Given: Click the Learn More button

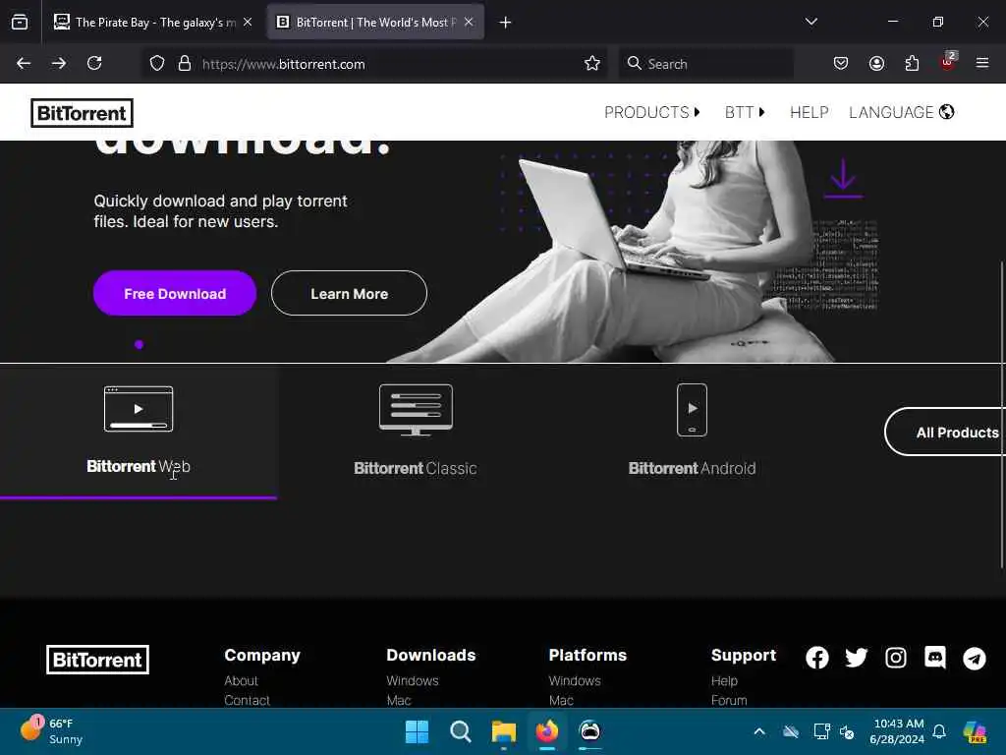Looking at the screenshot, I should [349, 293].
